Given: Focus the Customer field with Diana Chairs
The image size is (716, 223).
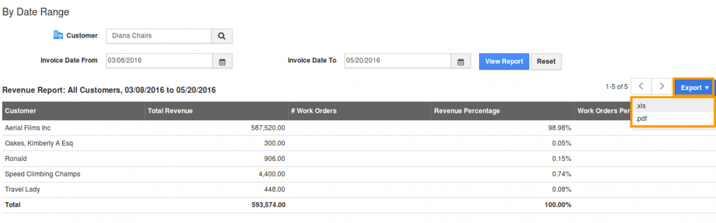Looking at the screenshot, I should 159,36.
